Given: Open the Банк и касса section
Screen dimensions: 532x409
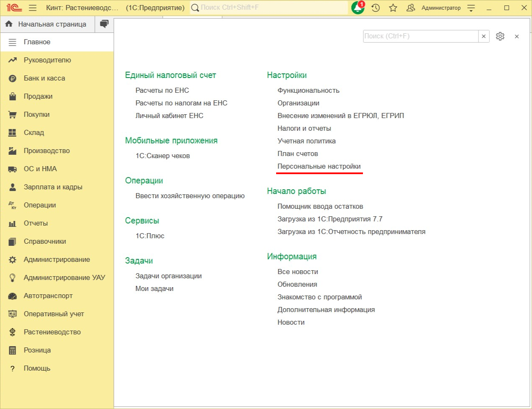Looking at the screenshot, I should pyautogui.click(x=44, y=78).
